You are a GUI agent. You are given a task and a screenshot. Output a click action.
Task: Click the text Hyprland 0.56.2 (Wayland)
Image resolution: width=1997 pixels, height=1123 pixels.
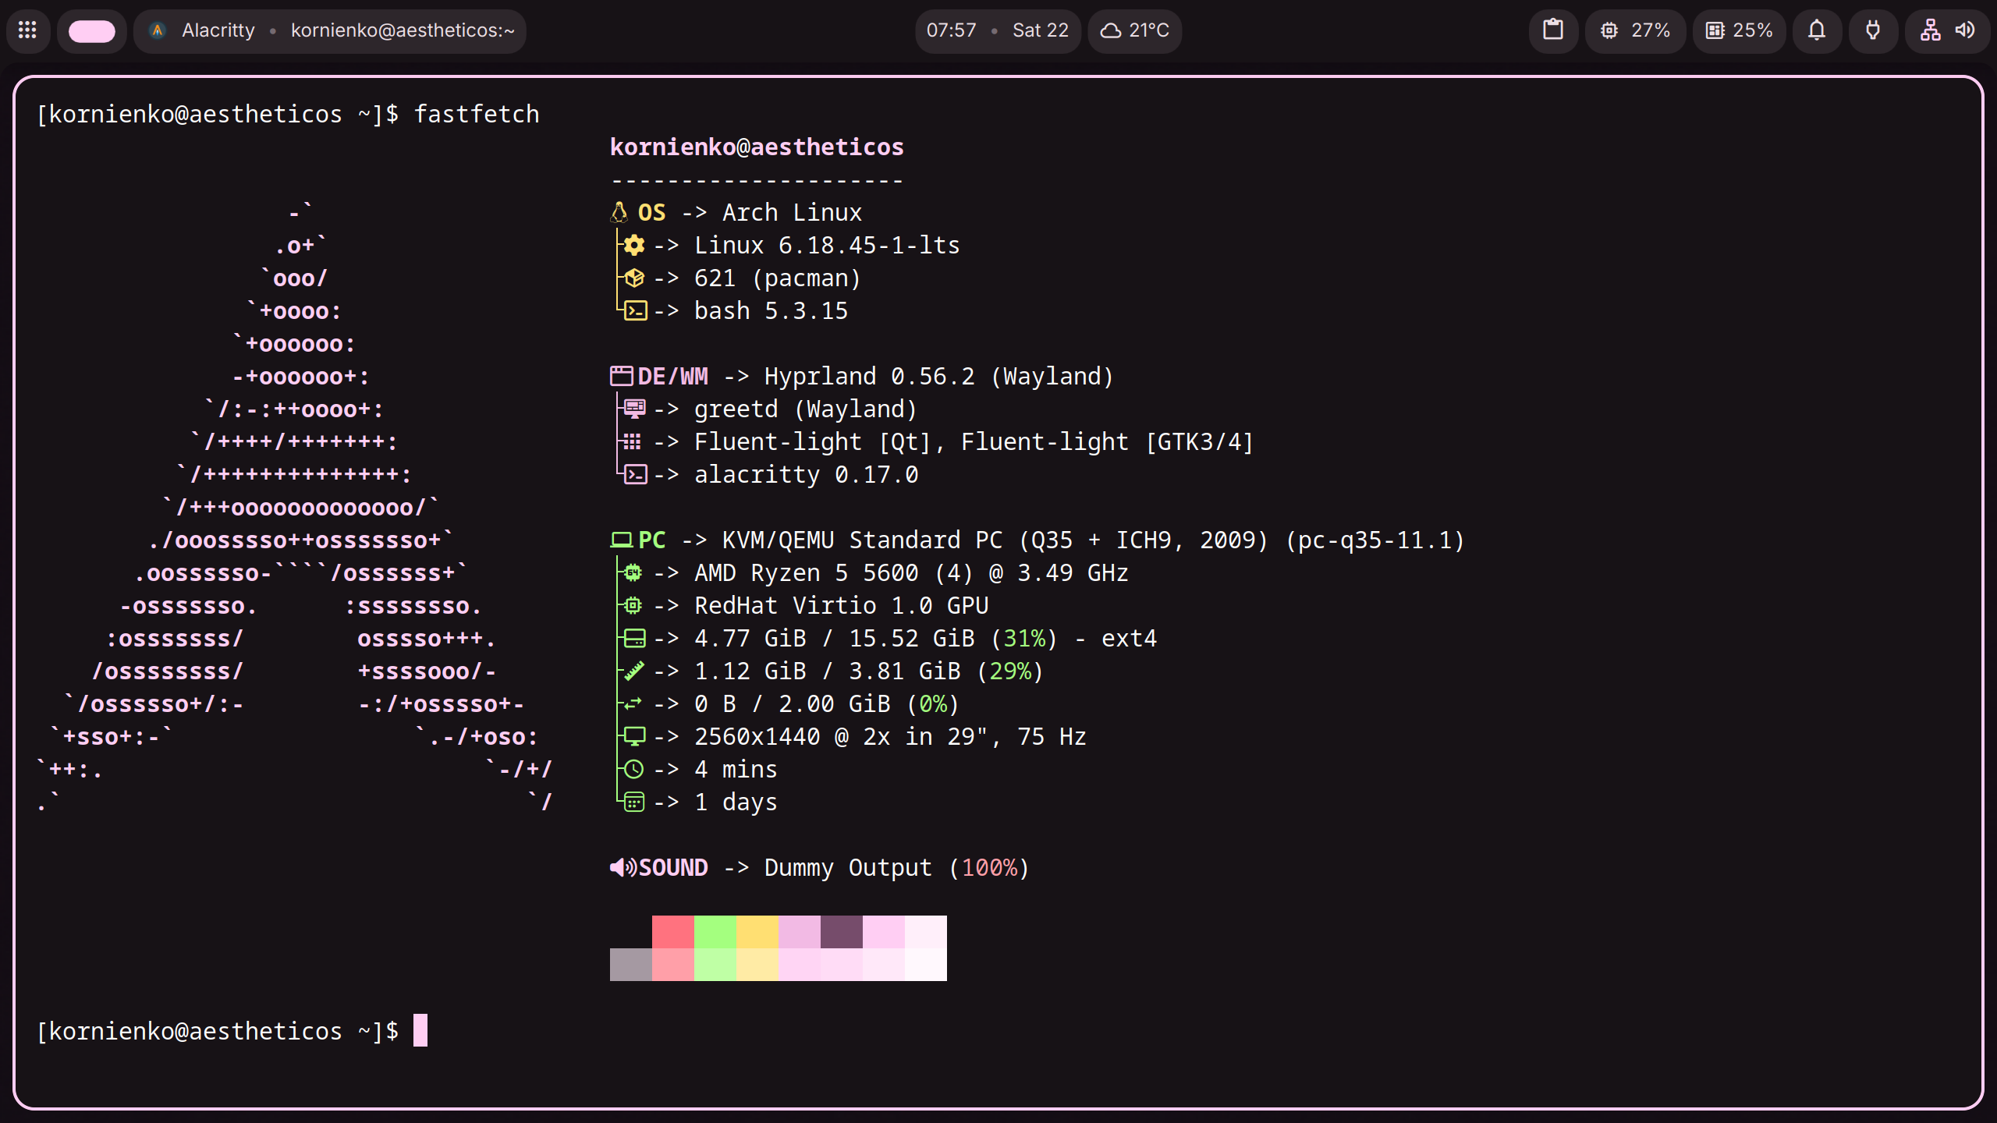pyautogui.click(x=939, y=376)
